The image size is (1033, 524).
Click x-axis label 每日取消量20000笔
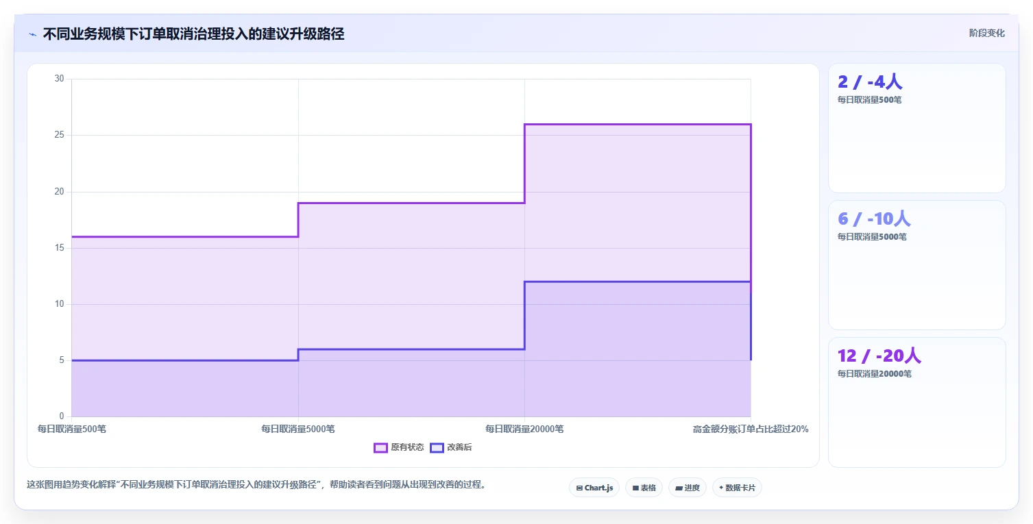(524, 429)
